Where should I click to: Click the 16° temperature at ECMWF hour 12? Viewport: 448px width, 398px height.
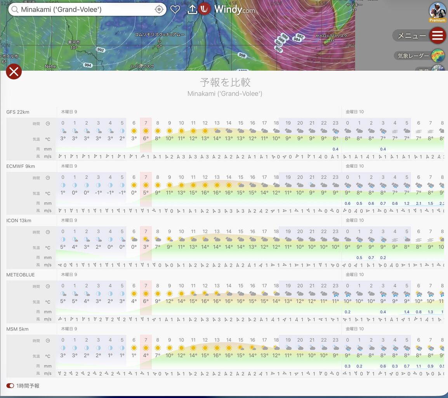tap(205, 193)
